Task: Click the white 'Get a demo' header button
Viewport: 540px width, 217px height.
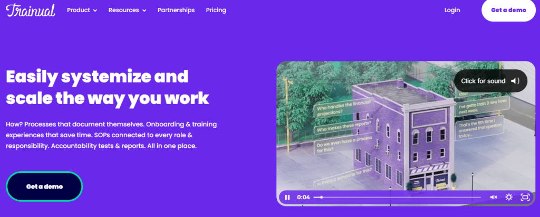Action: 508,11
